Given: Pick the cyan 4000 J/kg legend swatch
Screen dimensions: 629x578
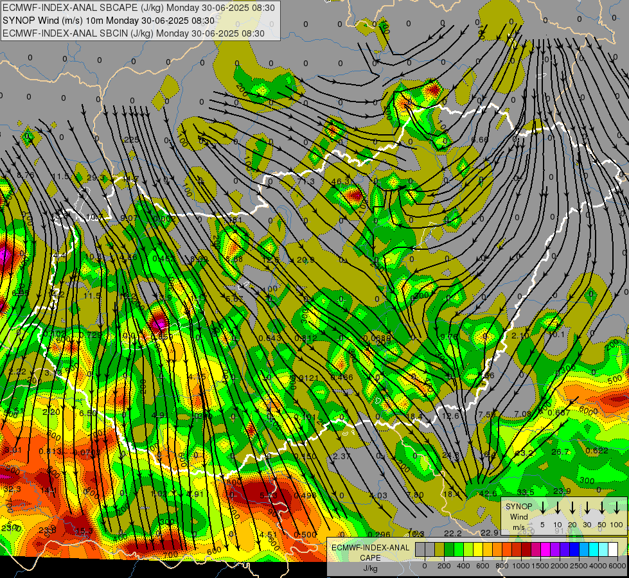Looking at the screenshot, I should click(593, 549).
